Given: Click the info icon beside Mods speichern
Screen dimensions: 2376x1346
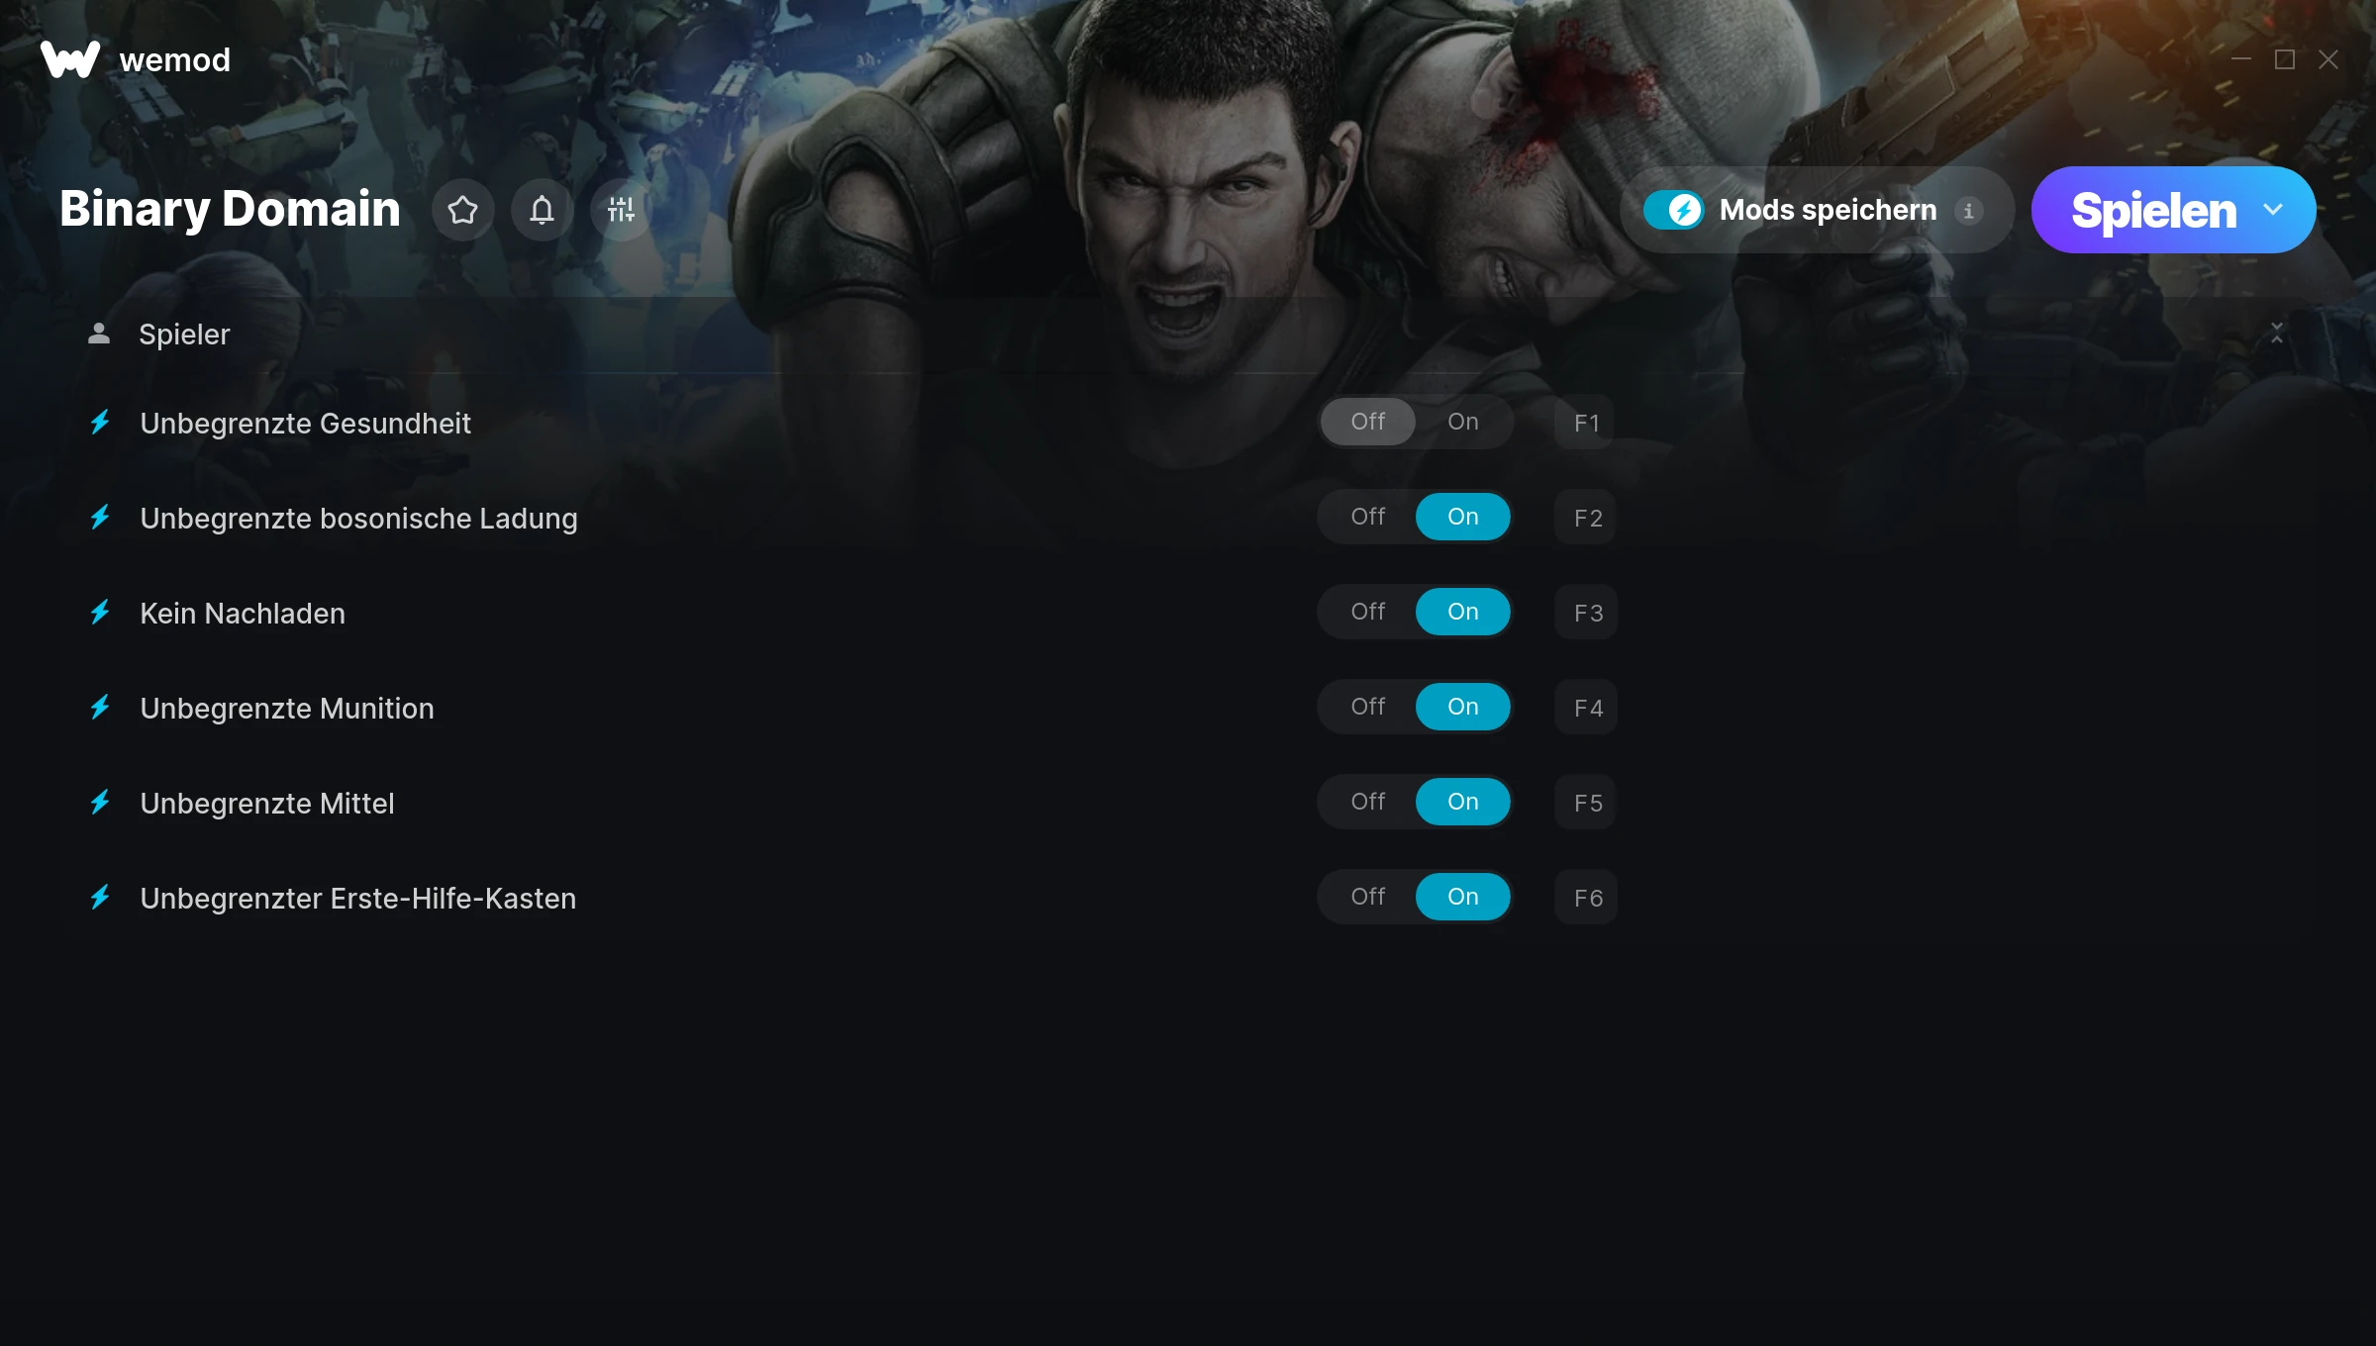Looking at the screenshot, I should (x=1968, y=211).
